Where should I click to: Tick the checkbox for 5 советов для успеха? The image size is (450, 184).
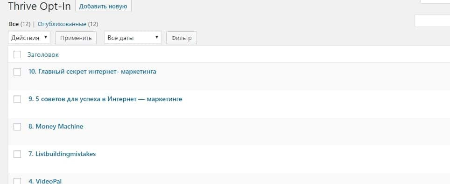17,99
